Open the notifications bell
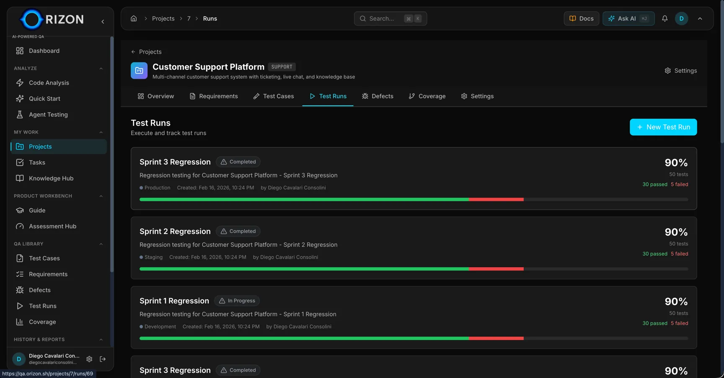Screen dimensions: 724x378 (x=665, y=18)
